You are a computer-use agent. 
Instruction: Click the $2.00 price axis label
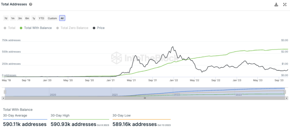(x=285, y=52)
